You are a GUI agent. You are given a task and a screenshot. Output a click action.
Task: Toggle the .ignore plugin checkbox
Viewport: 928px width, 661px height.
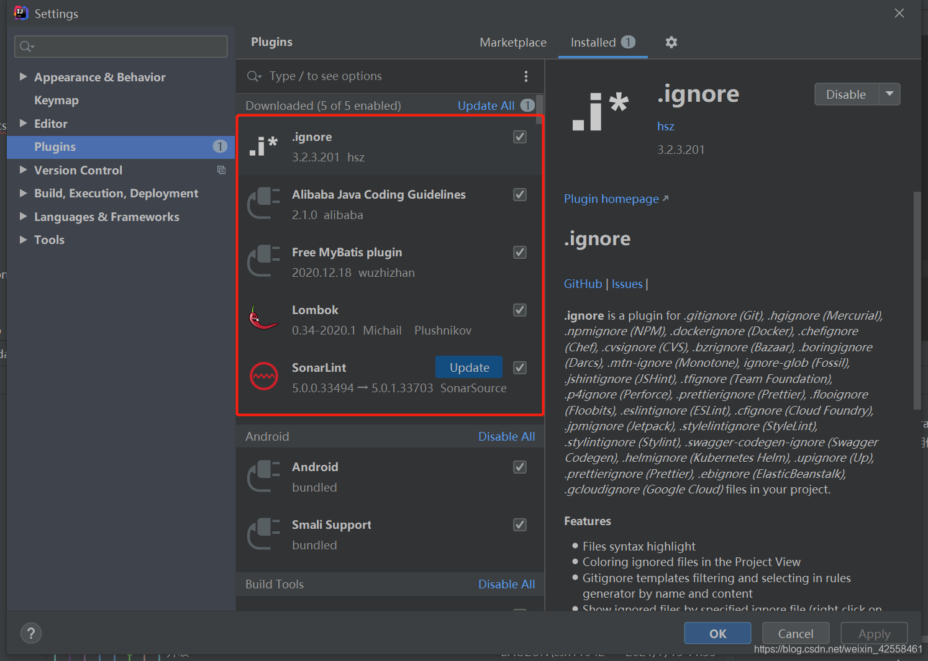(x=520, y=137)
